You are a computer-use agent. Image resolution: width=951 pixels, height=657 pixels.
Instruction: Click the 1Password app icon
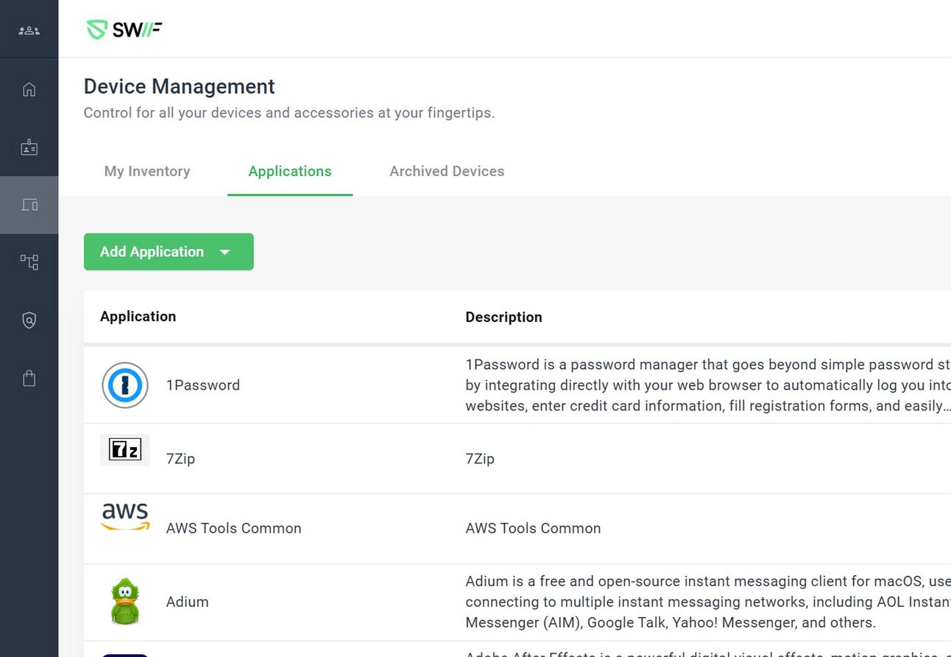click(x=124, y=385)
